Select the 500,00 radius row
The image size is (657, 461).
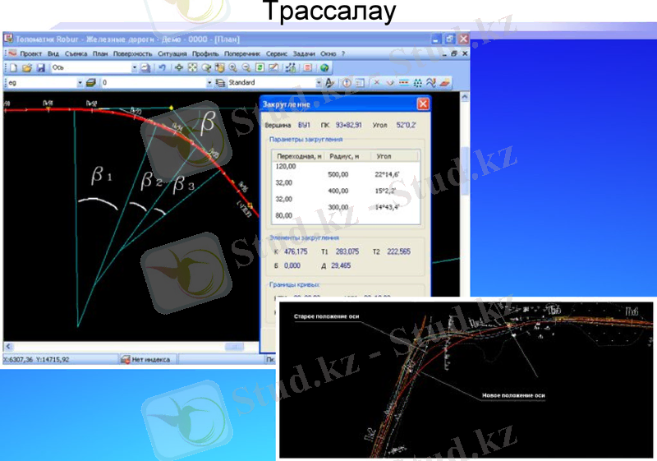click(338, 174)
